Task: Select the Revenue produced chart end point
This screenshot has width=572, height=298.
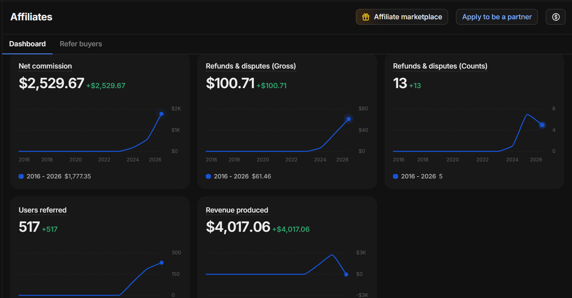Action: (346, 275)
